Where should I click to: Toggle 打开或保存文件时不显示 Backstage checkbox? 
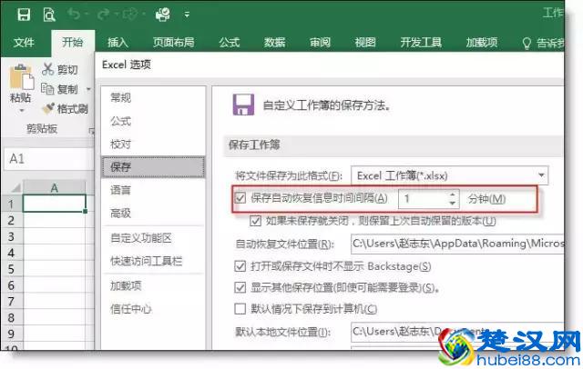240,266
